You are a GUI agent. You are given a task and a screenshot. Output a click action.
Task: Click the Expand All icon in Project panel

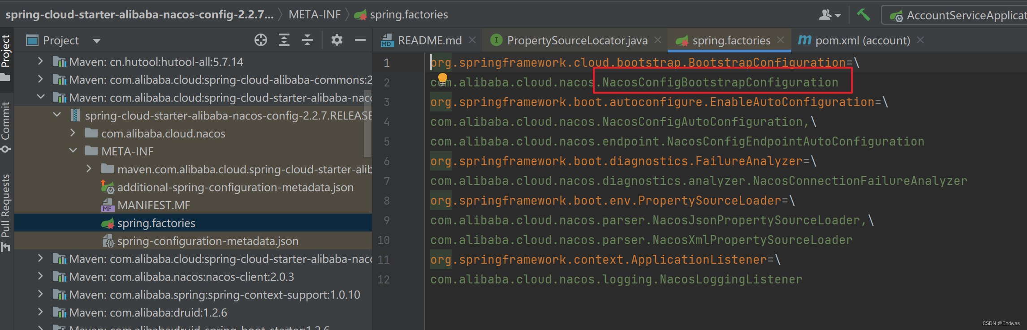[x=284, y=40]
